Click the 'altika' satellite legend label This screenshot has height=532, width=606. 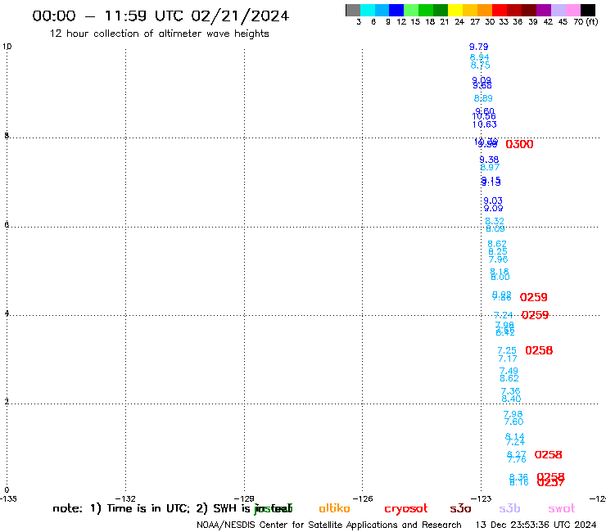tap(334, 508)
